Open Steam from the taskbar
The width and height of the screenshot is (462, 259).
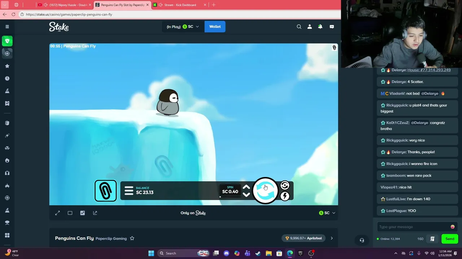pos(258,253)
